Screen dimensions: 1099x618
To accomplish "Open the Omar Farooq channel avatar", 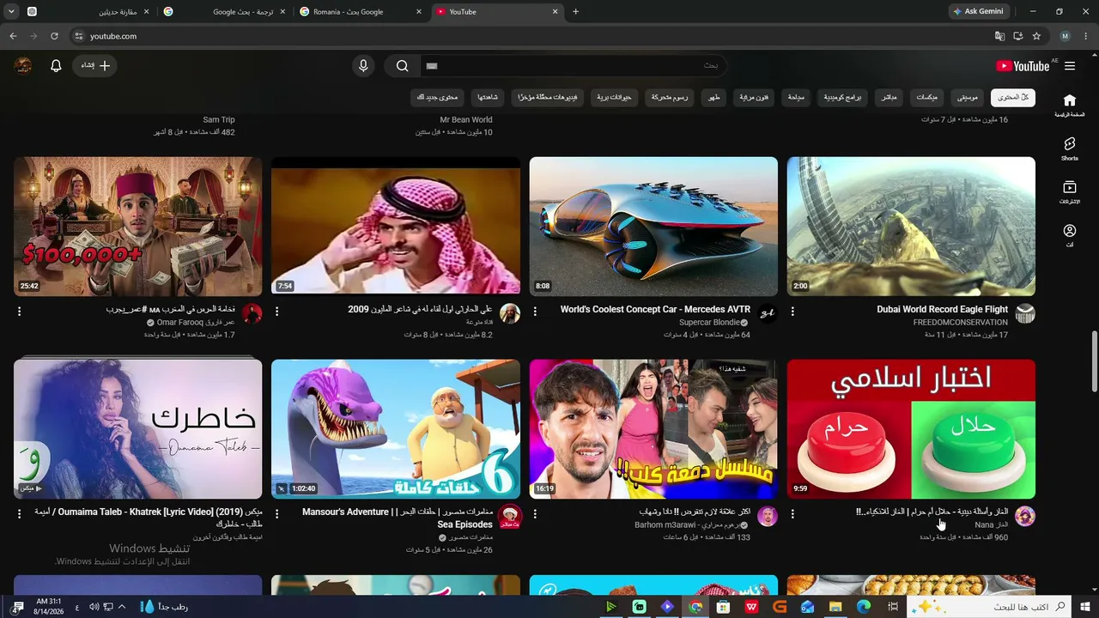I will tap(252, 314).
